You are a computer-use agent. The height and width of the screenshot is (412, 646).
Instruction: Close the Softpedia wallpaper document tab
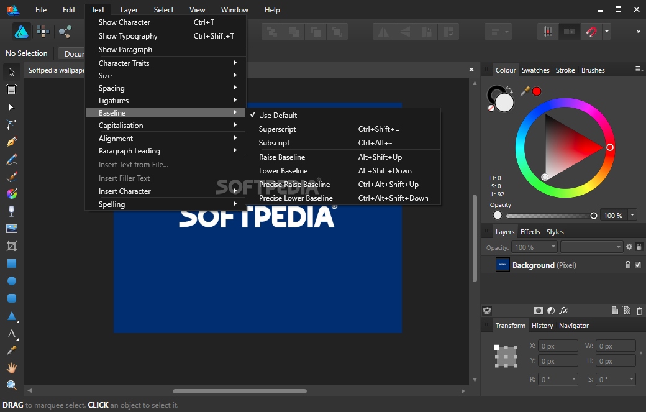(x=471, y=70)
